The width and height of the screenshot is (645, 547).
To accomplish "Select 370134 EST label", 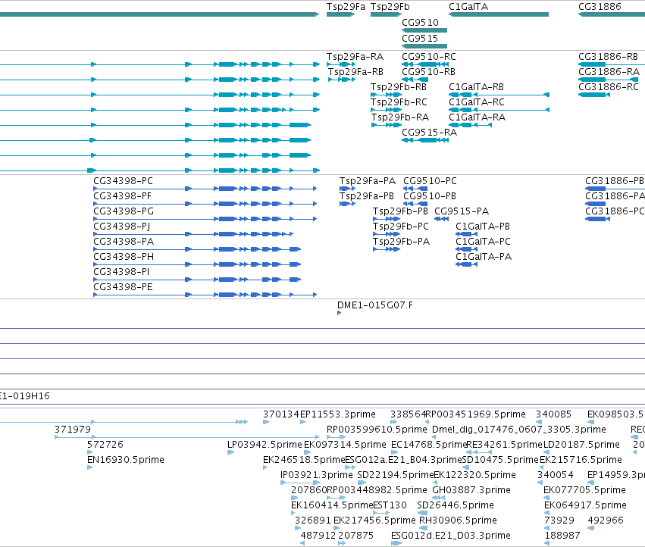I will [281, 414].
